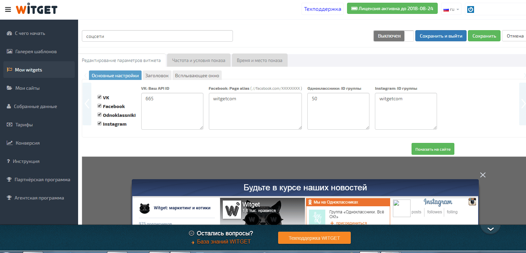Click Witget: маркетинг и котики title
This screenshot has height=253, width=526.
tap(182, 208)
